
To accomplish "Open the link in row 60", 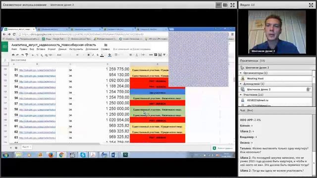I will point(37,121).
